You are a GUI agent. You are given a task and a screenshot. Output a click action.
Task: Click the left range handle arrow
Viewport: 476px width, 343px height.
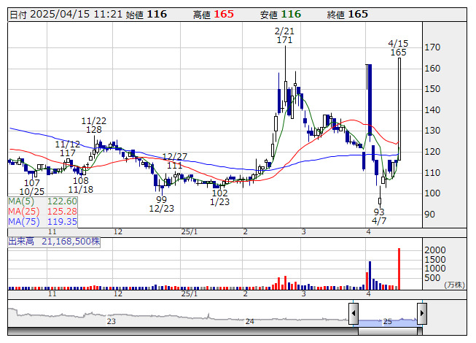click(354, 313)
